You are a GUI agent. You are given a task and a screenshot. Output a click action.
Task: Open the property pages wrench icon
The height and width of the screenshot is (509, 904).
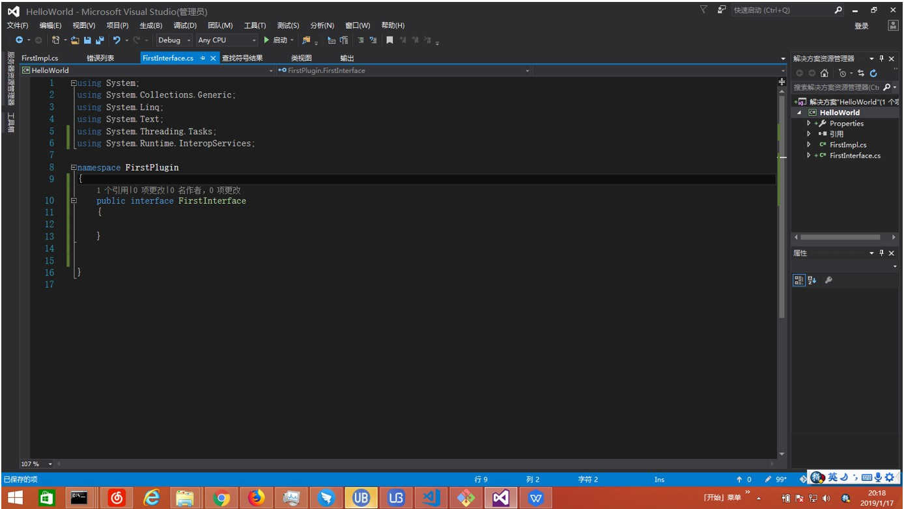point(828,280)
